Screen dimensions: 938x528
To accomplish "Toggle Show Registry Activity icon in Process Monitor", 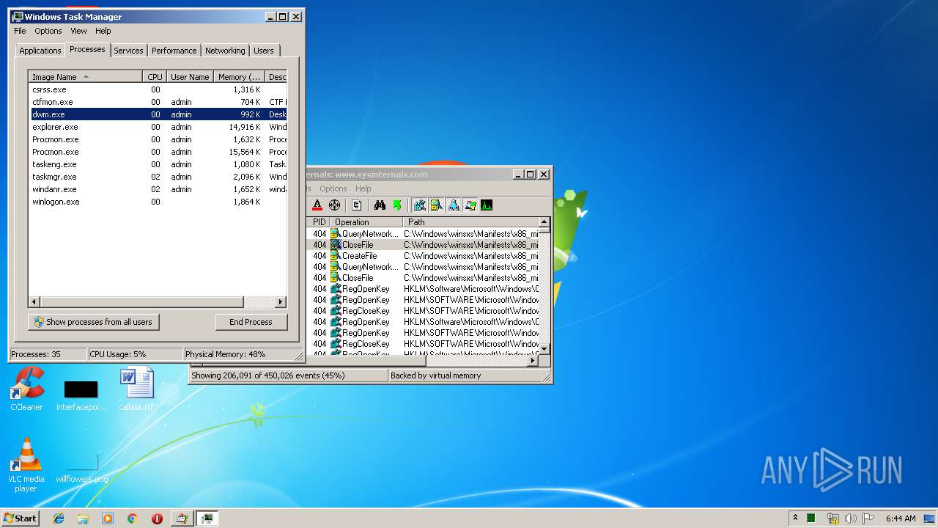I will pyautogui.click(x=419, y=205).
